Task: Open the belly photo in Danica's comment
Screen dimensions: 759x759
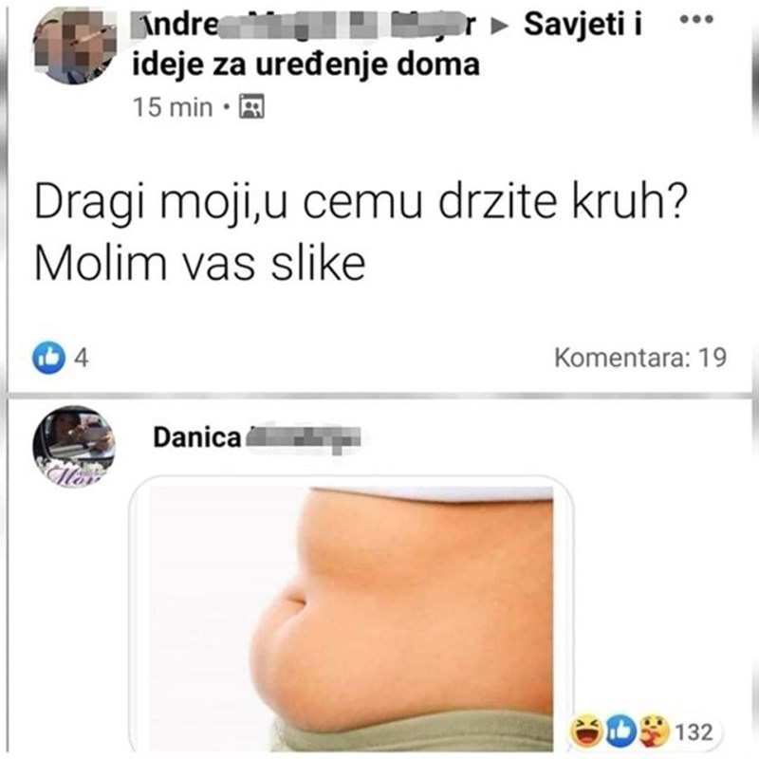Action: (352, 616)
